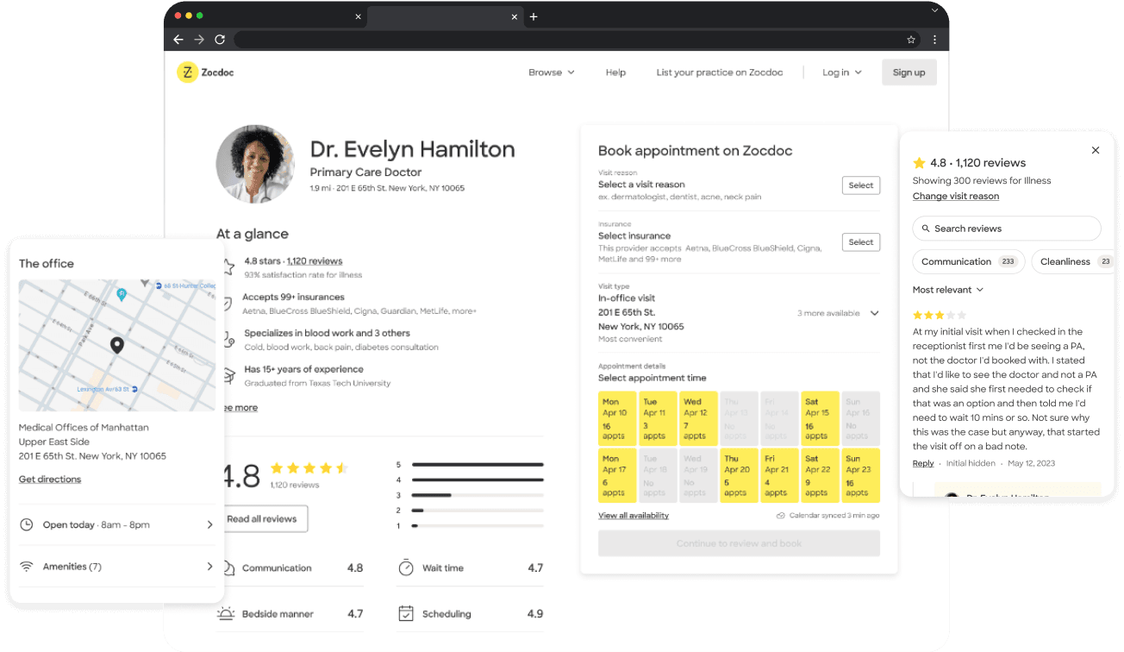Click the Search reviews input field
1124x652 pixels.
(x=1007, y=229)
